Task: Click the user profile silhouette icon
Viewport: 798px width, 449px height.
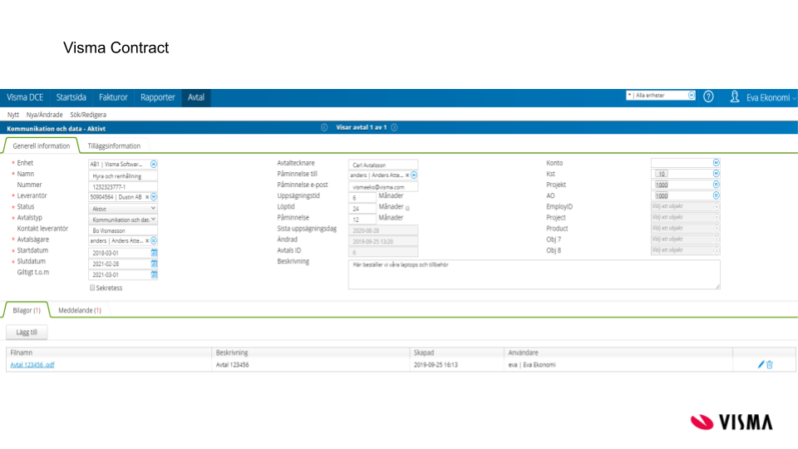Action: point(734,96)
